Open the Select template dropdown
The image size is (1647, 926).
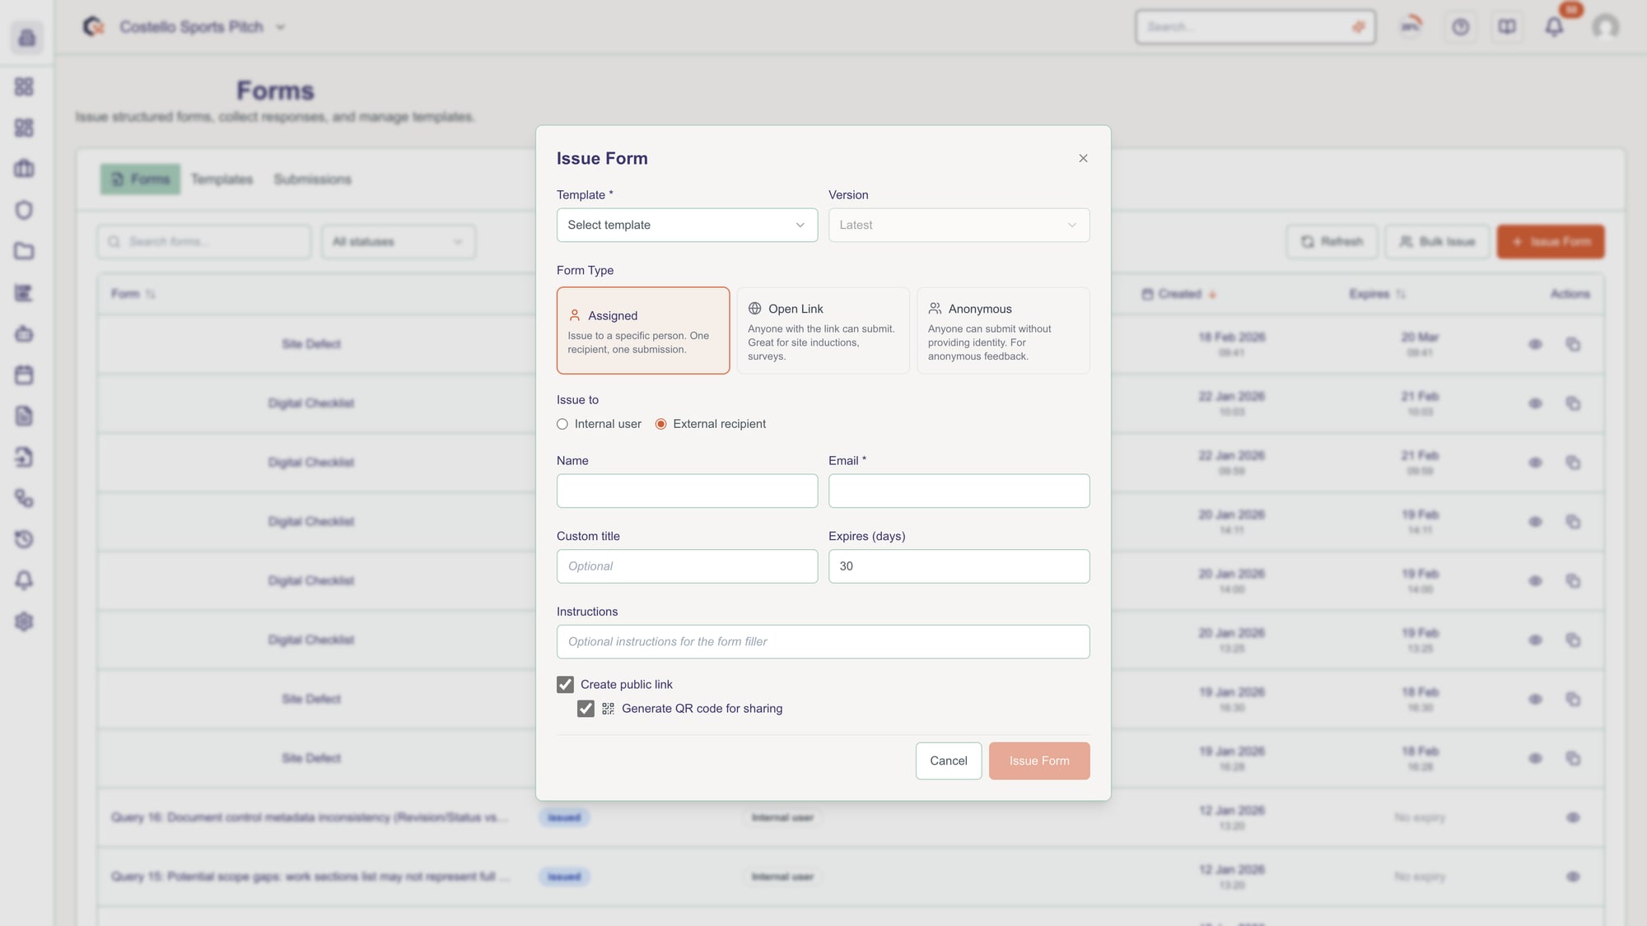point(687,226)
